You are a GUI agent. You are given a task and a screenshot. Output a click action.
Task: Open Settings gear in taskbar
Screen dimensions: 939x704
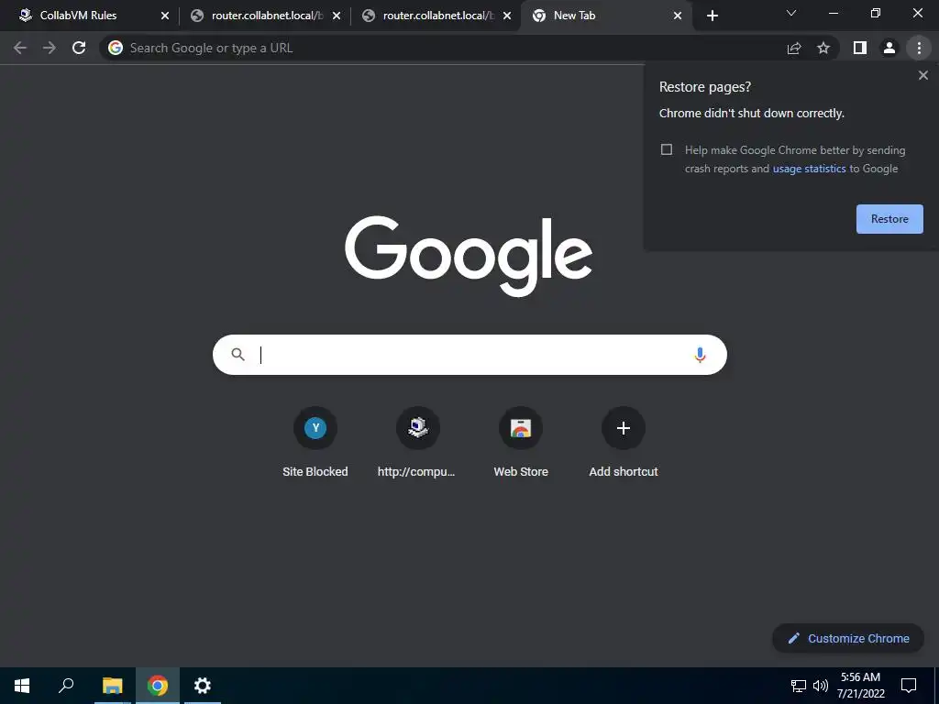203,686
